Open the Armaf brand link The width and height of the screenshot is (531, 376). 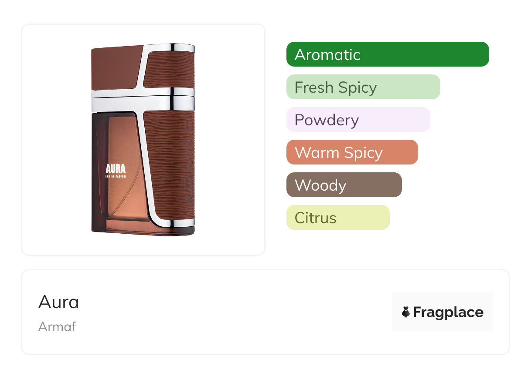[x=57, y=327]
